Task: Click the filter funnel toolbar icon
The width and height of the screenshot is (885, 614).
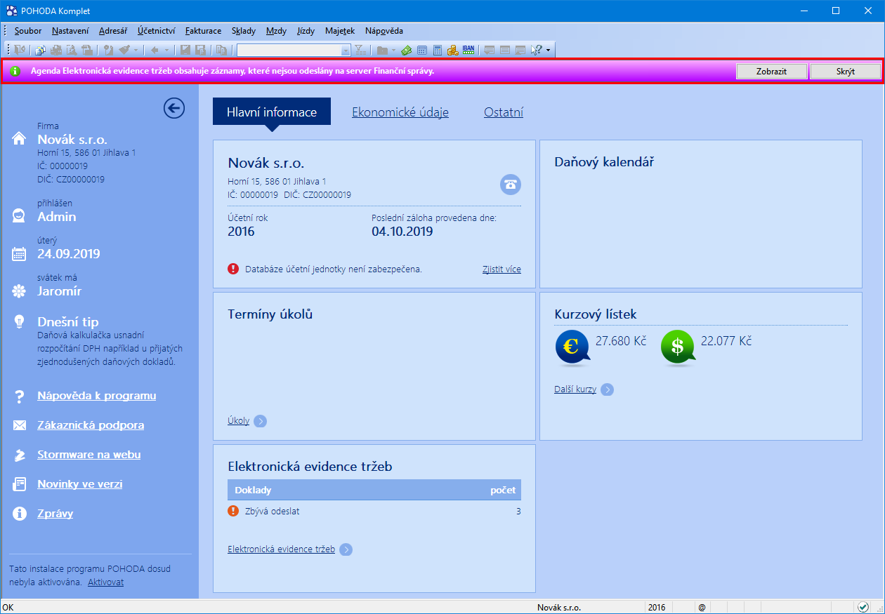Action: tap(359, 50)
